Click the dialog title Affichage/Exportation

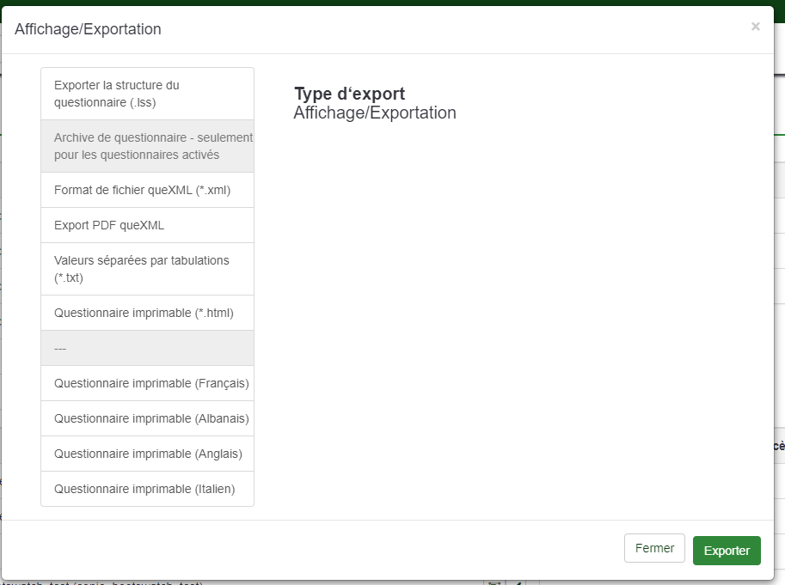[x=88, y=29]
